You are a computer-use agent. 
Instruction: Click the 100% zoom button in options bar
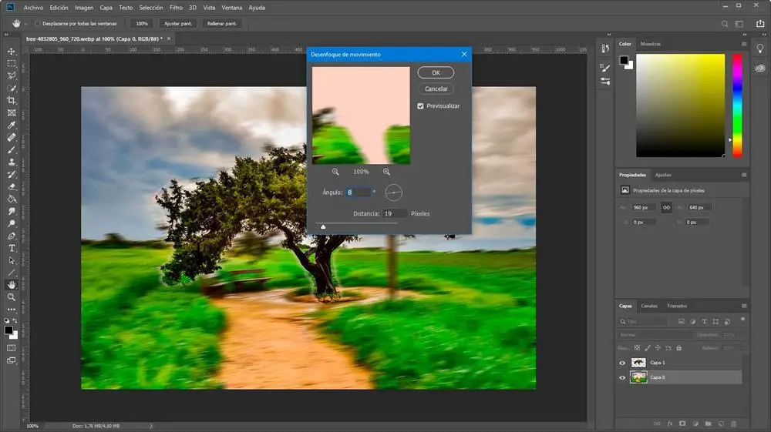coord(142,24)
